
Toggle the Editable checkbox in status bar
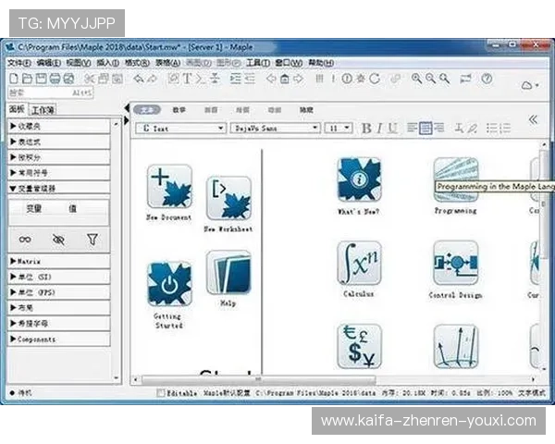(x=161, y=393)
